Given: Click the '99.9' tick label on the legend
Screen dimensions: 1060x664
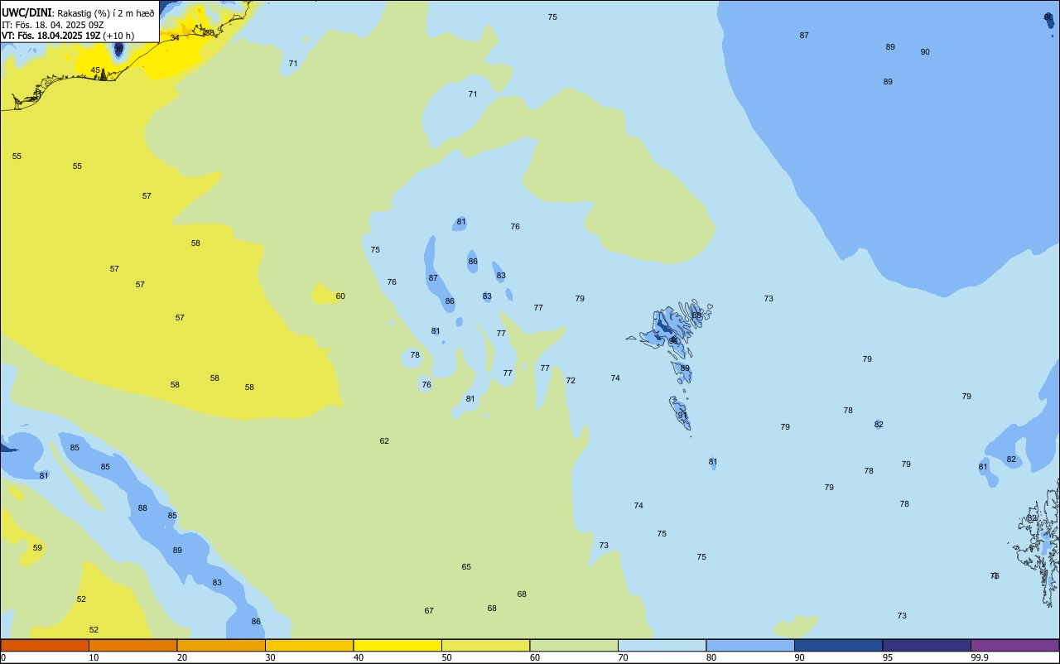Looking at the screenshot, I should point(980,657).
